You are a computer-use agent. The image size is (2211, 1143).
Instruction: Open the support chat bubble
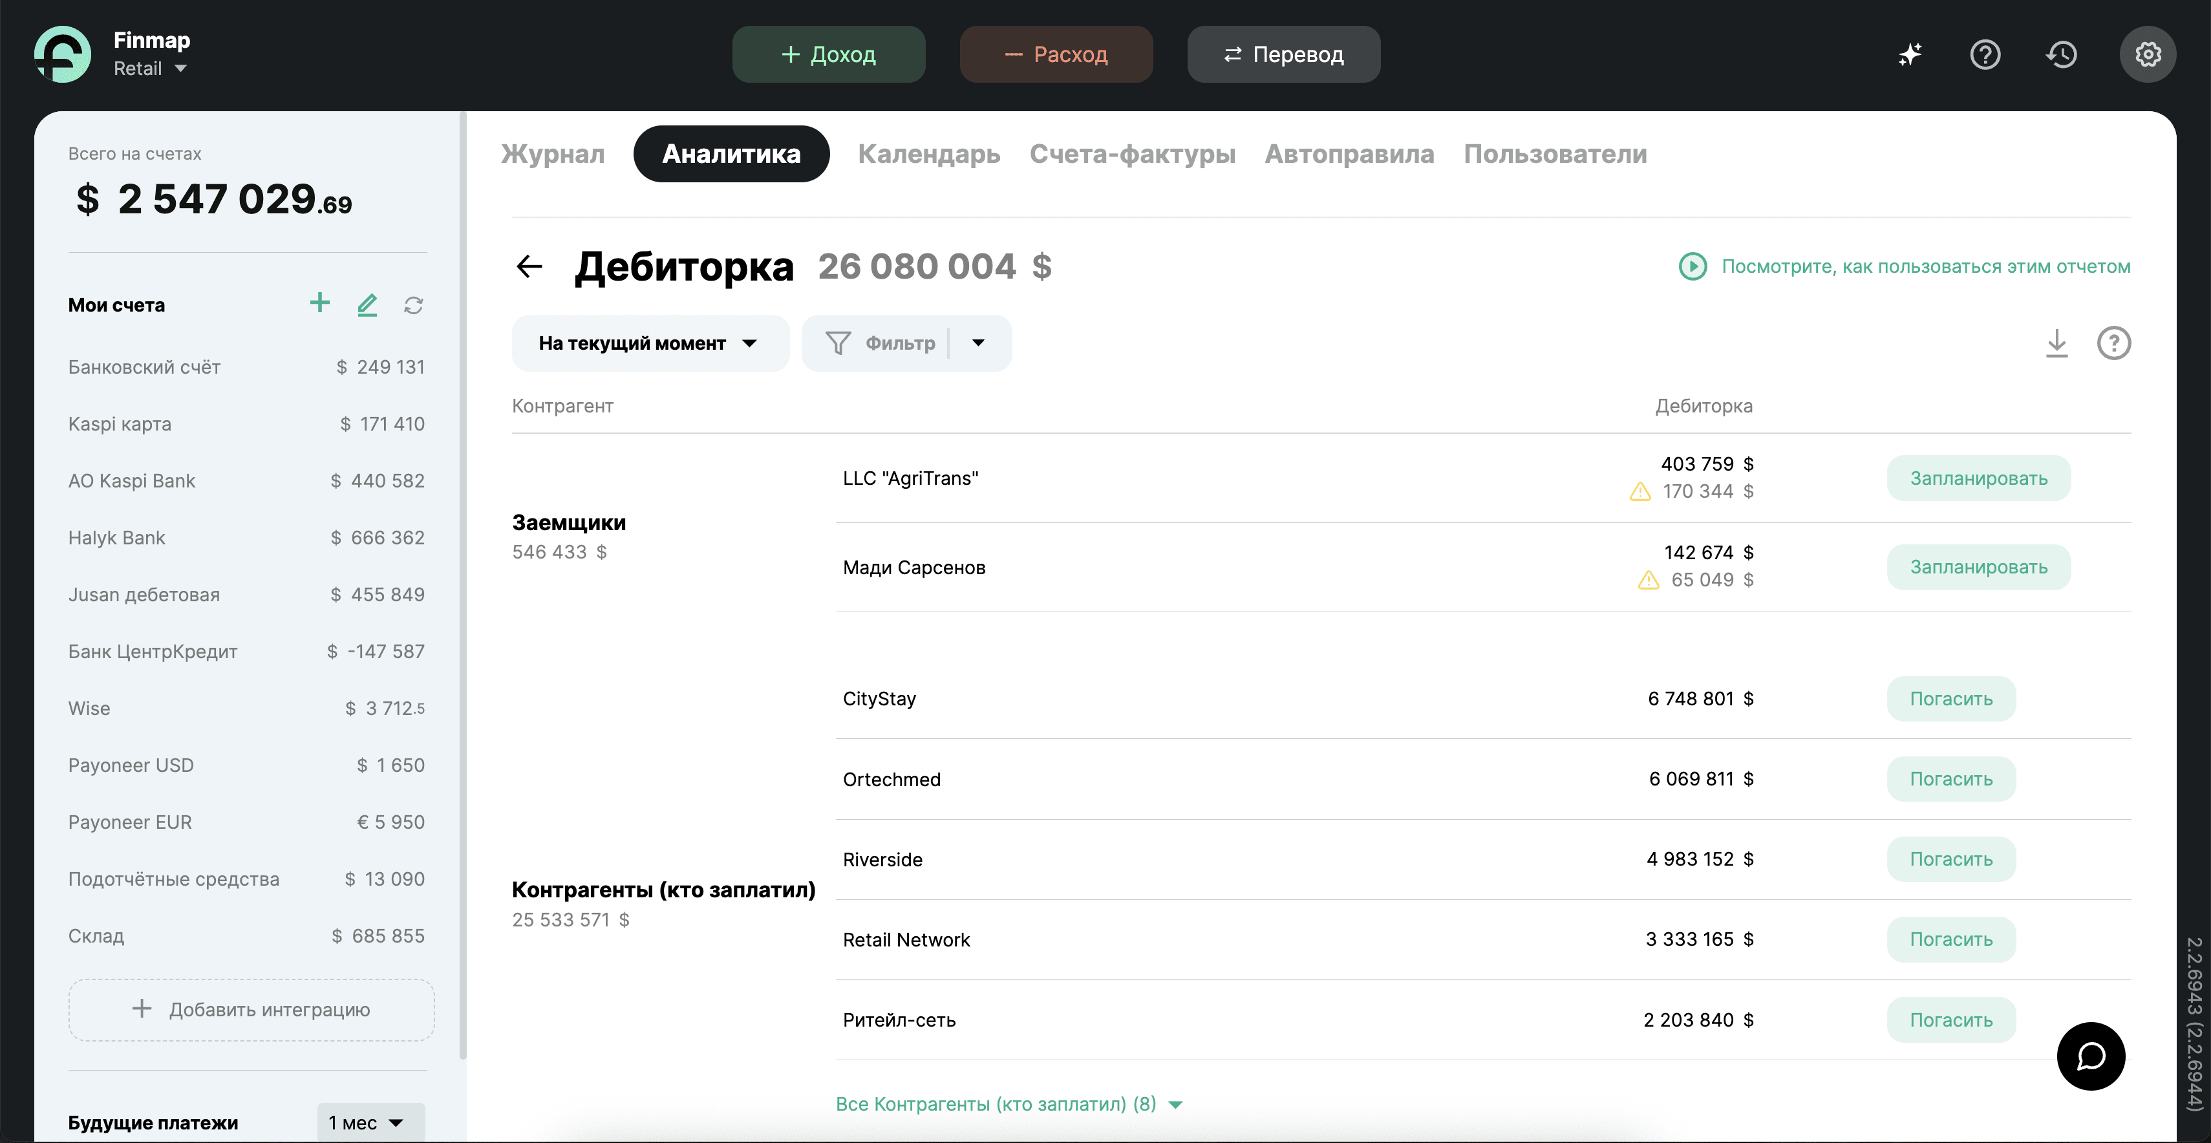(x=2091, y=1056)
